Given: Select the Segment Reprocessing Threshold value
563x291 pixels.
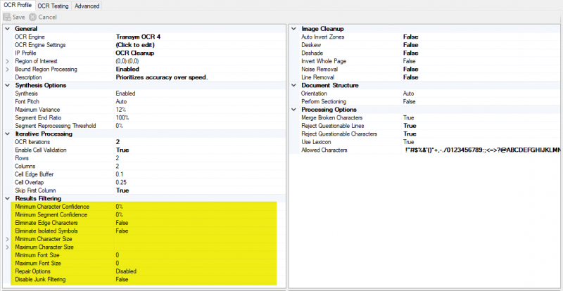Looking at the screenshot, I should (x=119, y=126).
